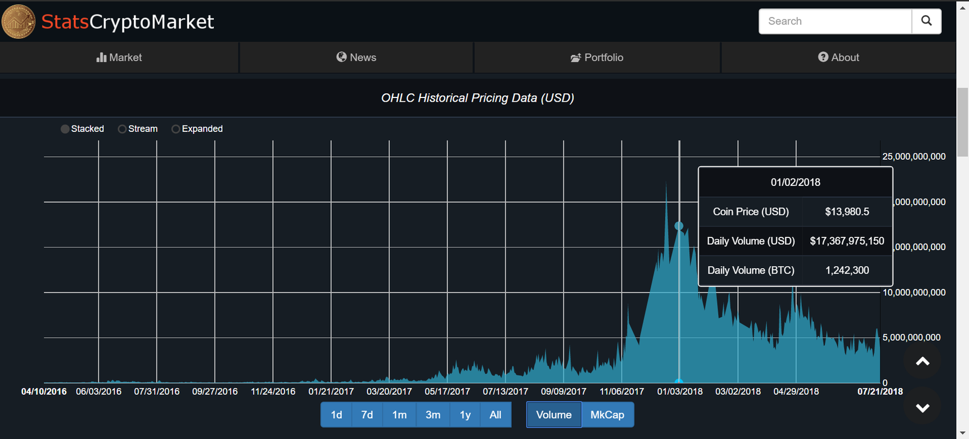Click the StatsCryptoMarket coin logo

click(18, 22)
